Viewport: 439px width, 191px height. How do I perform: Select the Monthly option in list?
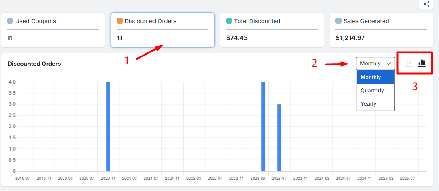pos(375,77)
